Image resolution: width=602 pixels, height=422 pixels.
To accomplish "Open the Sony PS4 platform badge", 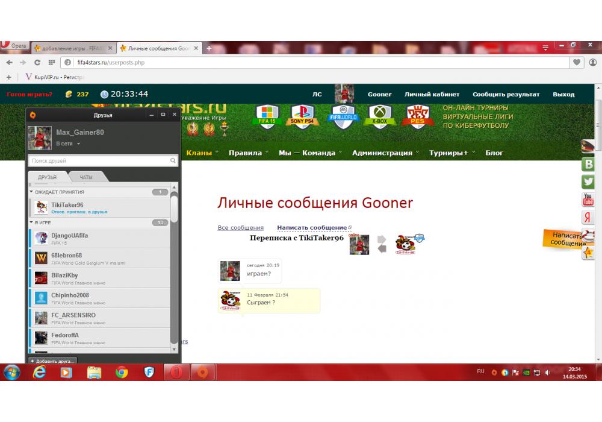I will pyautogui.click(x=304, y=116).
